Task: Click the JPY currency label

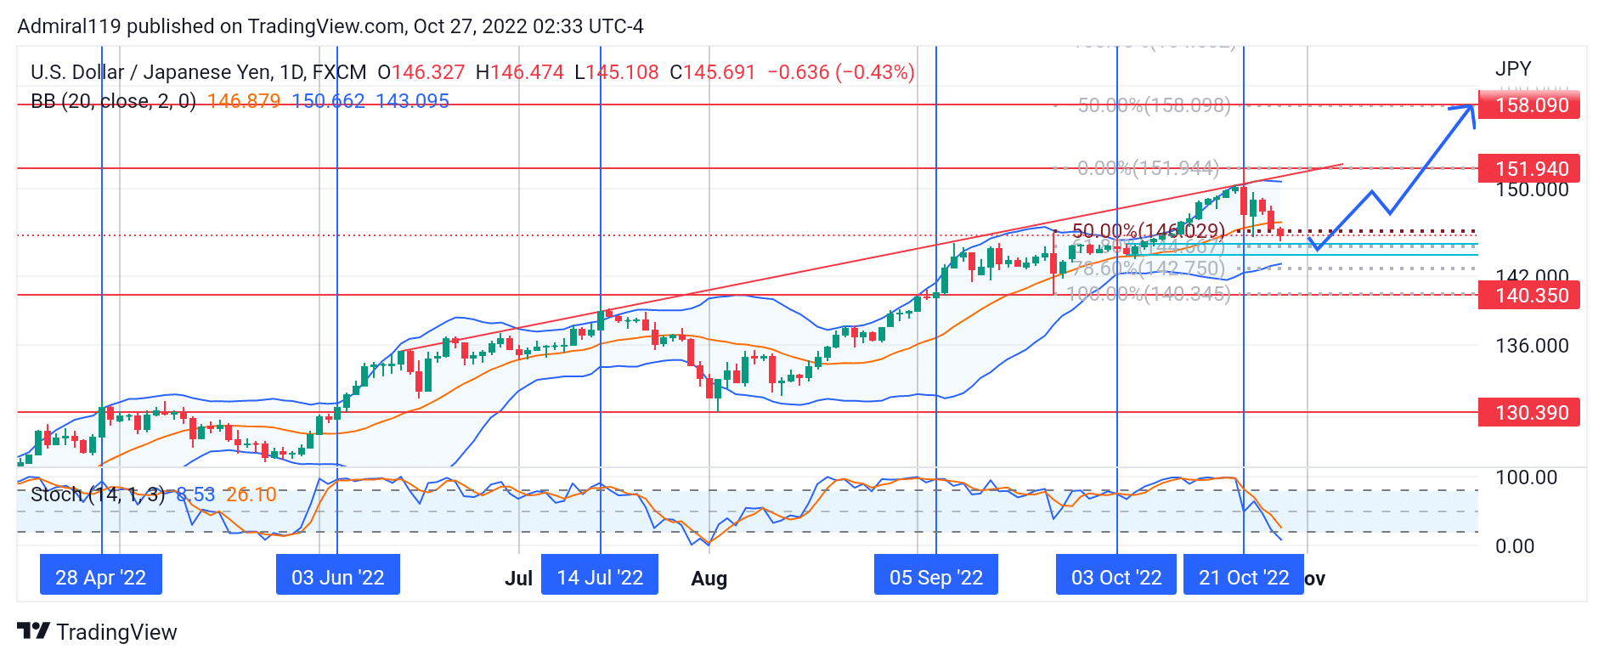Action: [x=1513, y=69]
